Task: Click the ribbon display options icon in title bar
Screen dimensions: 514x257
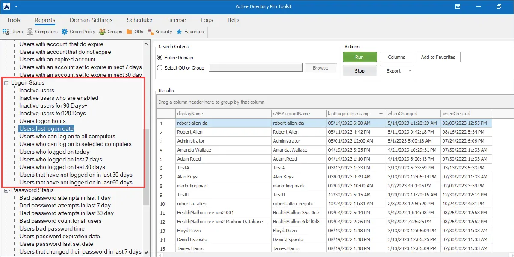Action: pyautogui.click(x=458, y=6)
